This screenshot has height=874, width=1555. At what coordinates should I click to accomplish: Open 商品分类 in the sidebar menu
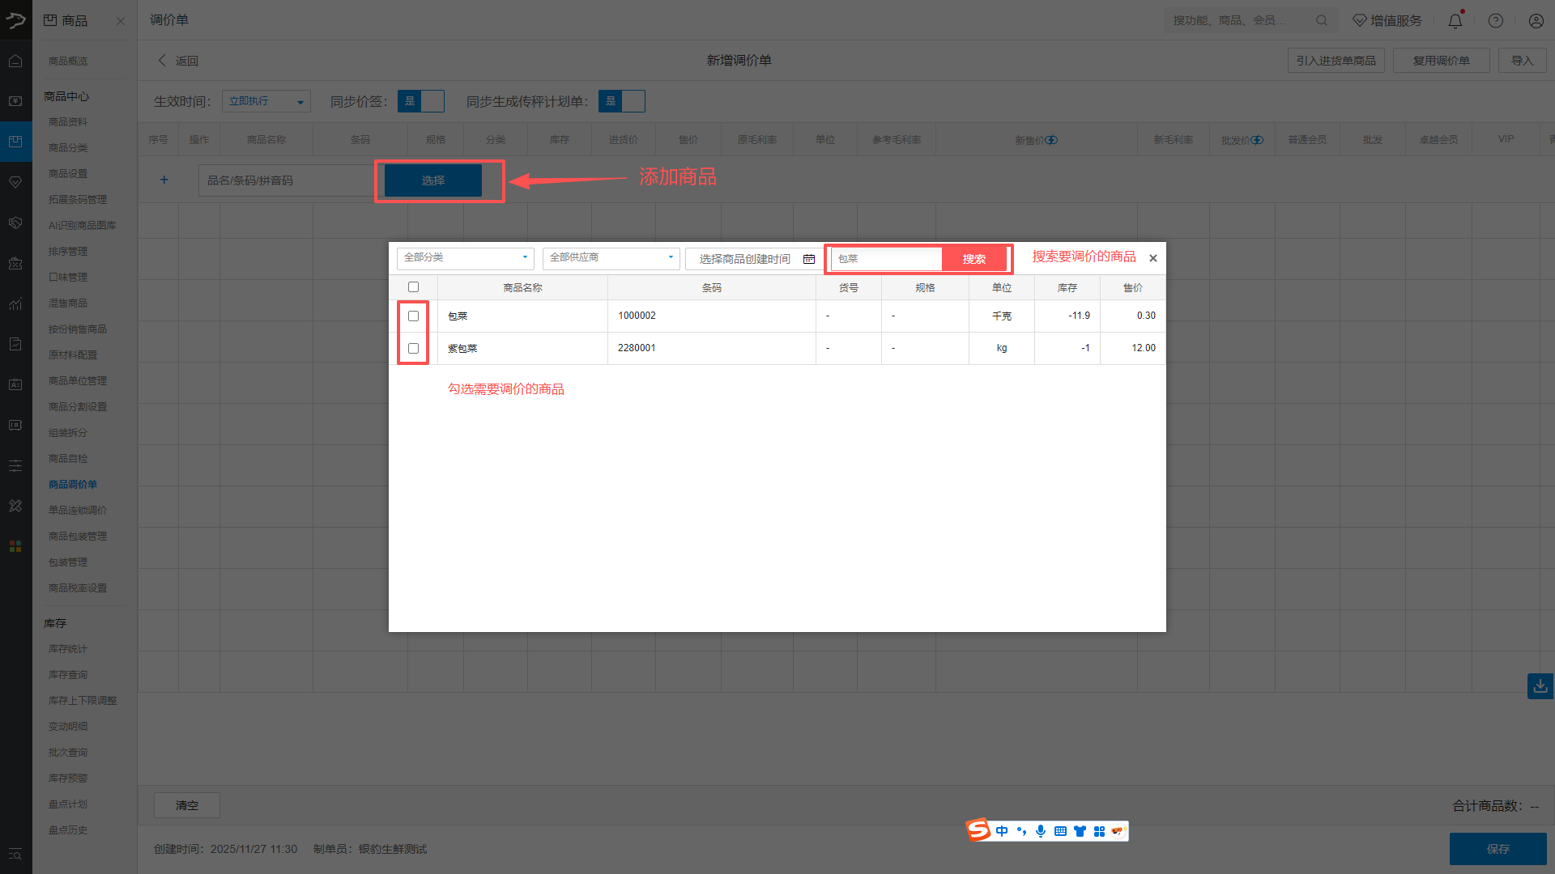pyautogui.click(x=68, y=147)
